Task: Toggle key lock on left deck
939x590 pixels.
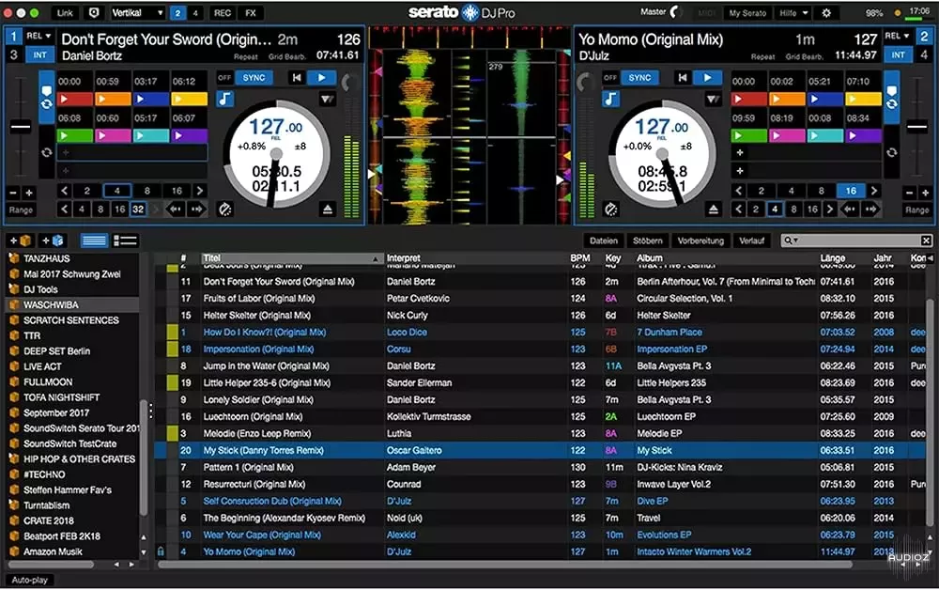Action: pyautogui.click(x=224, y=99)
